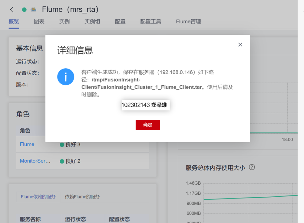Click the green running status dot in header
Viewport: 304px width, 223px height.
click(x=24, y=9)
